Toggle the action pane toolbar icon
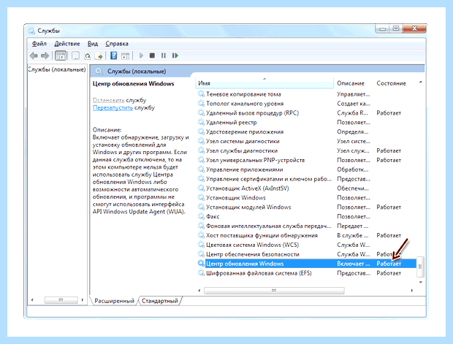This screenshot has height=344, width=453. click(x=125, y=56)
